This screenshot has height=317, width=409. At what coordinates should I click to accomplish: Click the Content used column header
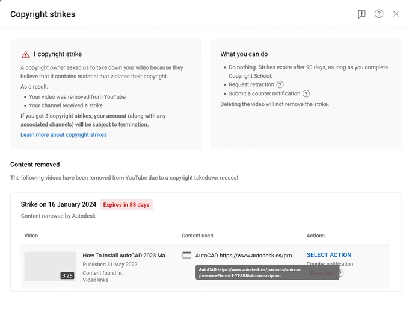197,236
